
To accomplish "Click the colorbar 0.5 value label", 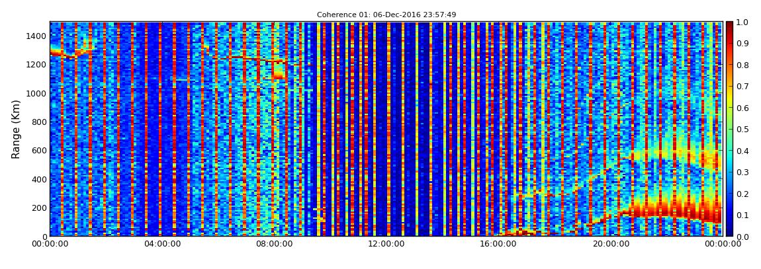I will click(x=742, y=130).
